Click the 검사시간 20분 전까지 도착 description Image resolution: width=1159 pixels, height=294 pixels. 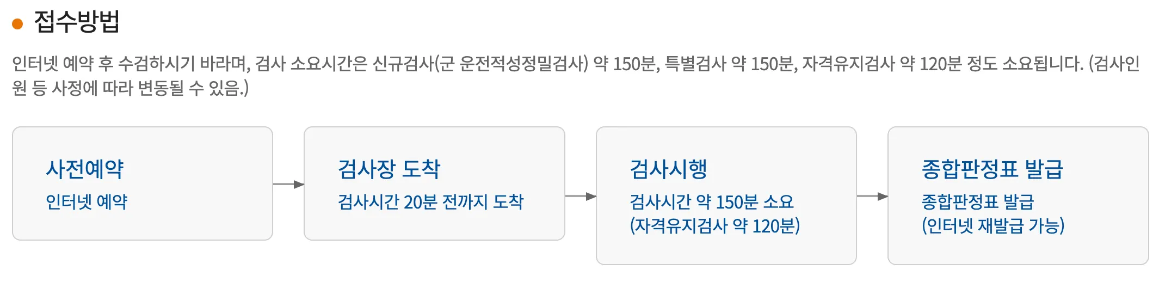coord(430,202)
